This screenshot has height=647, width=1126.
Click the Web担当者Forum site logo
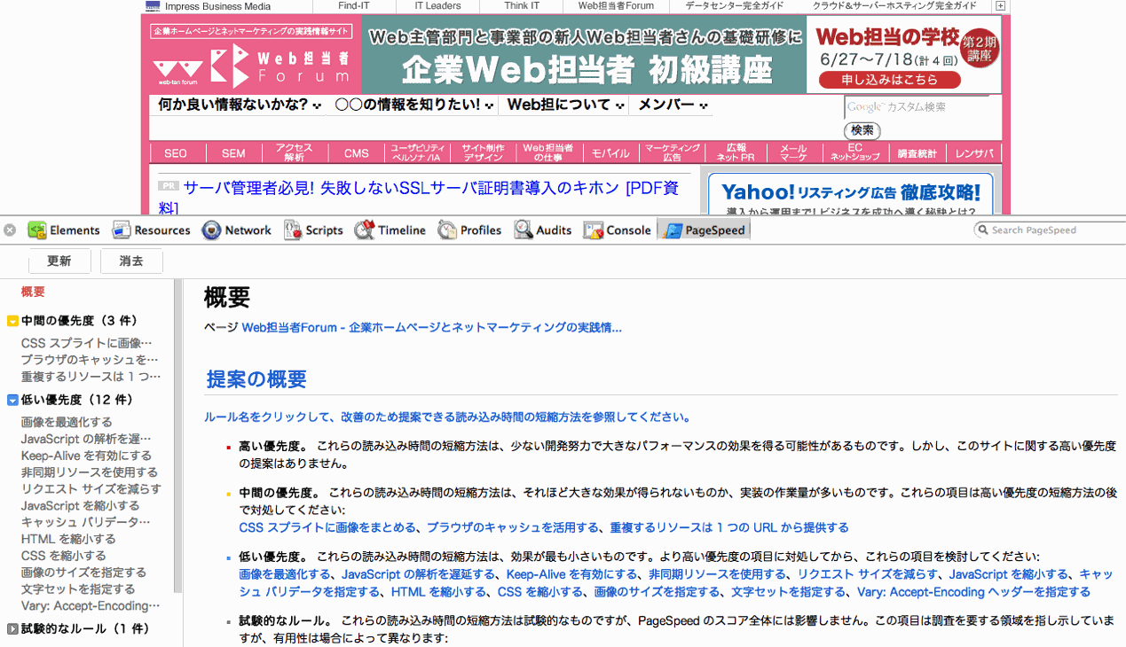(x=251, y=65)
